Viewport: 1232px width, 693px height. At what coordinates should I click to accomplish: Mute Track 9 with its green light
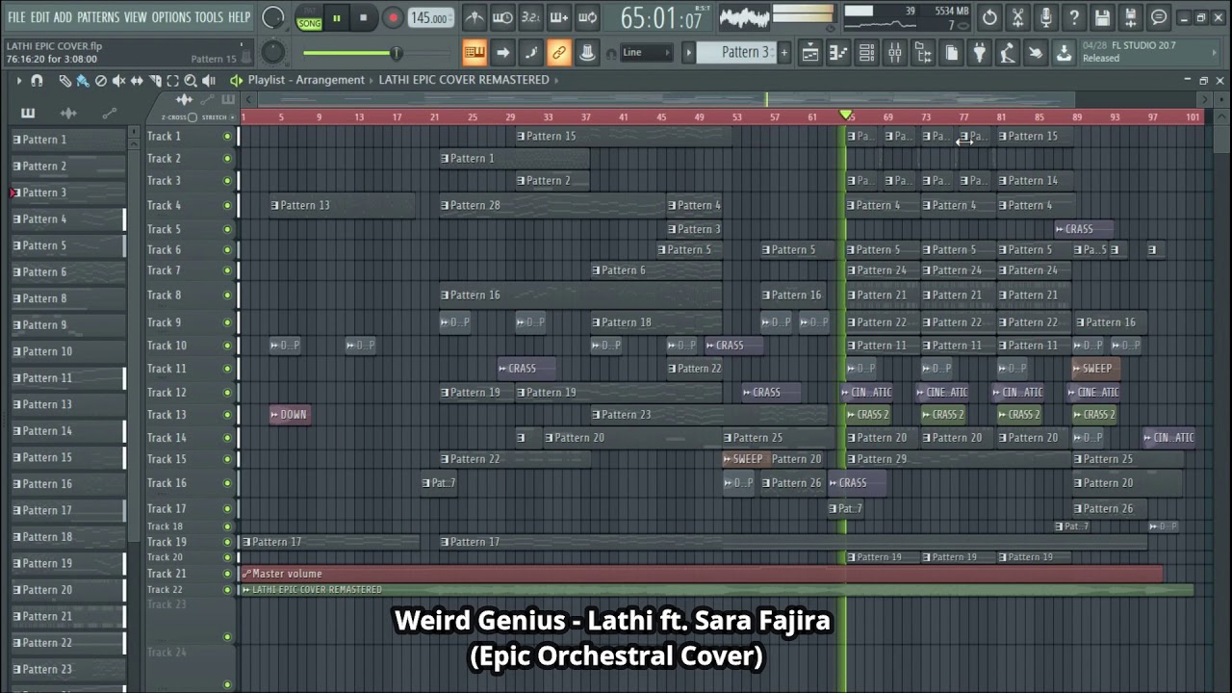pyautogui.click(x=227, y=323)
